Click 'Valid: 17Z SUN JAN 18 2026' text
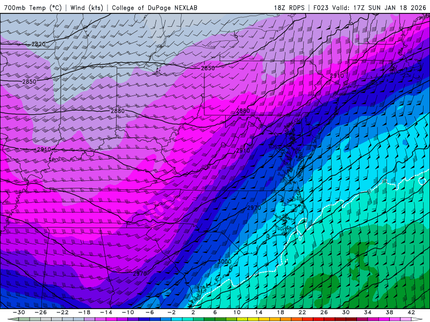430x322 pixels. coord(379,8)
